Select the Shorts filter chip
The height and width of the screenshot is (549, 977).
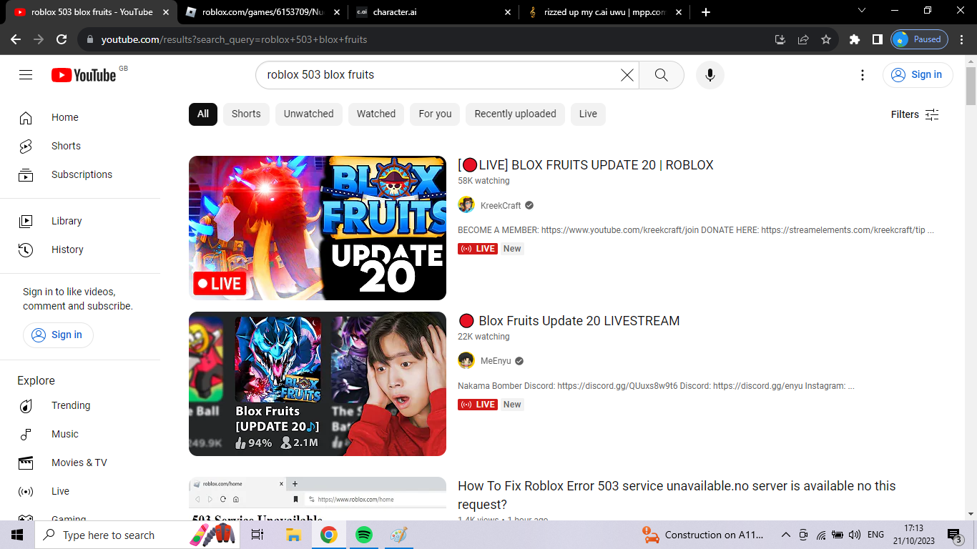[x=246, y=114]
